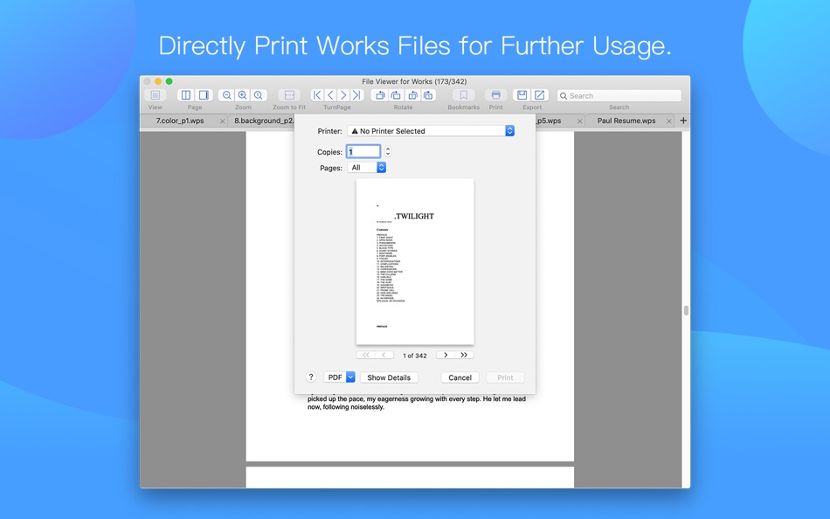Viewport: 830px width, 519px height.
Task: Open the Printer selection dropdown
Action: [x=431, y=131]
